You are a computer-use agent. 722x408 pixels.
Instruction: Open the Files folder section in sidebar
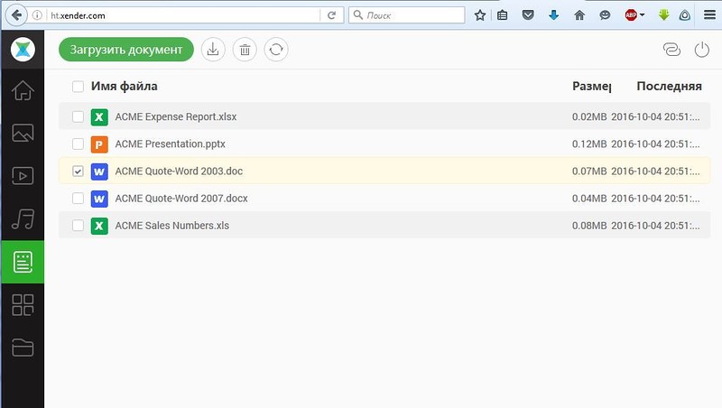23,348
